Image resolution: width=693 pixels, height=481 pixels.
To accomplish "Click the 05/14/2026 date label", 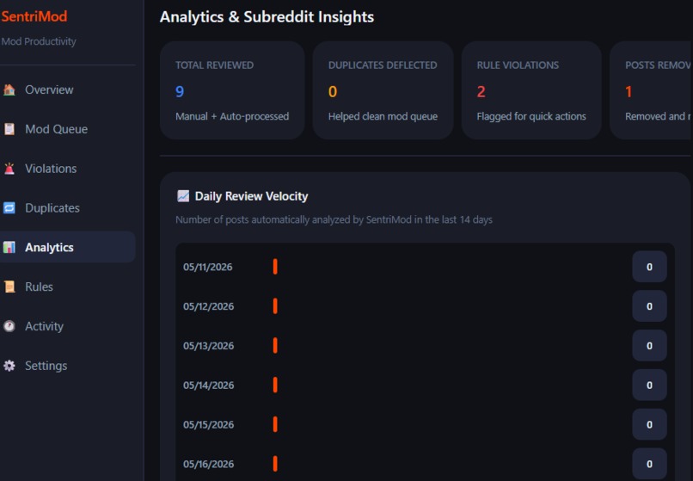I will click(x=209, y=385).
